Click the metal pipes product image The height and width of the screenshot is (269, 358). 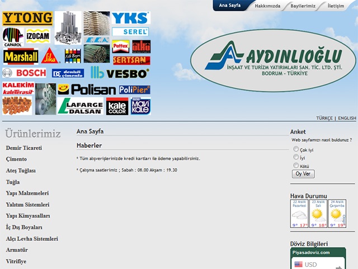(68, 27)
